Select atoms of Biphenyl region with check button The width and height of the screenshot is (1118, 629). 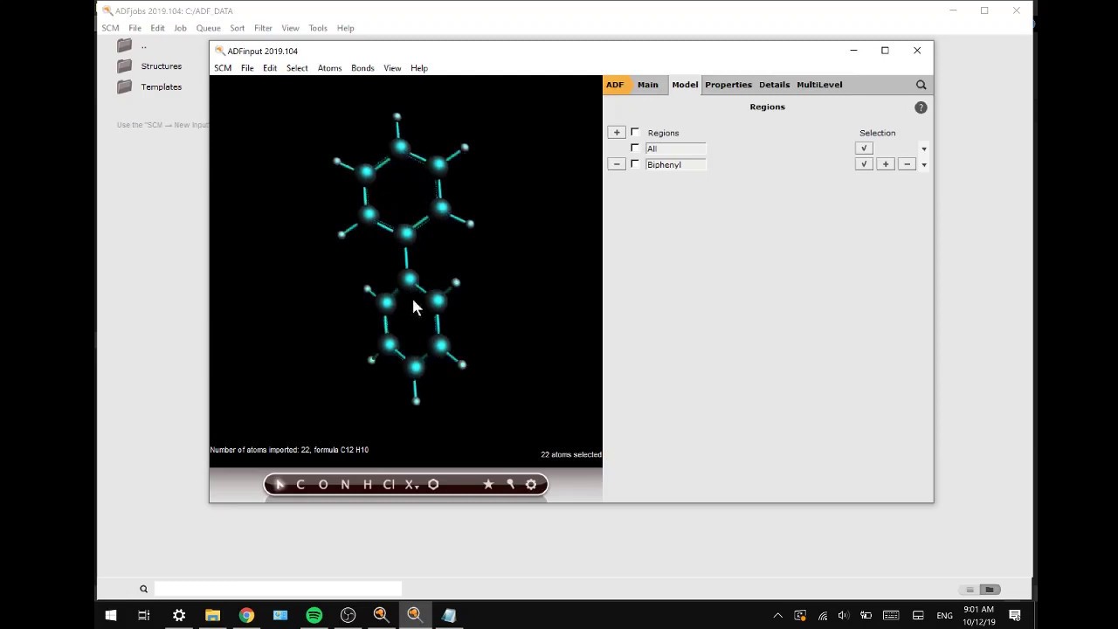point(864,164)
